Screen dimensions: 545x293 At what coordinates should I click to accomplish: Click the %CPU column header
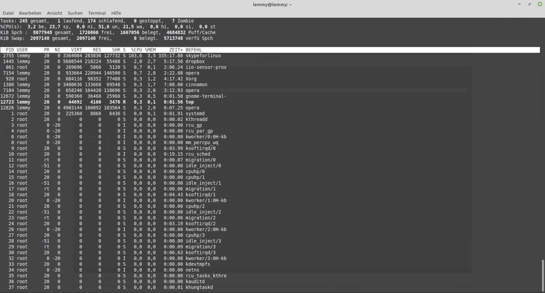click(136, 50)
